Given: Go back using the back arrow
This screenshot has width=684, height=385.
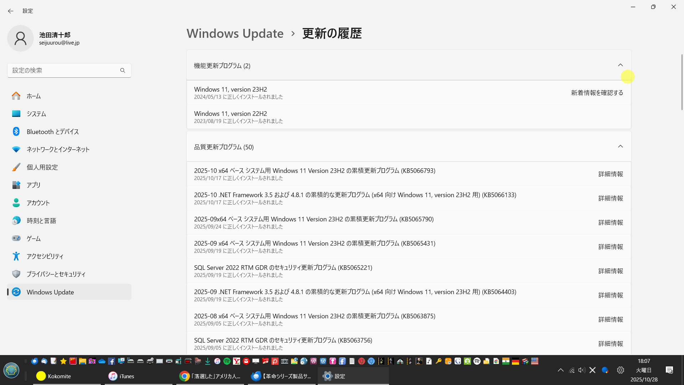Looking at the screenshot, I should (x=11, y=11).
